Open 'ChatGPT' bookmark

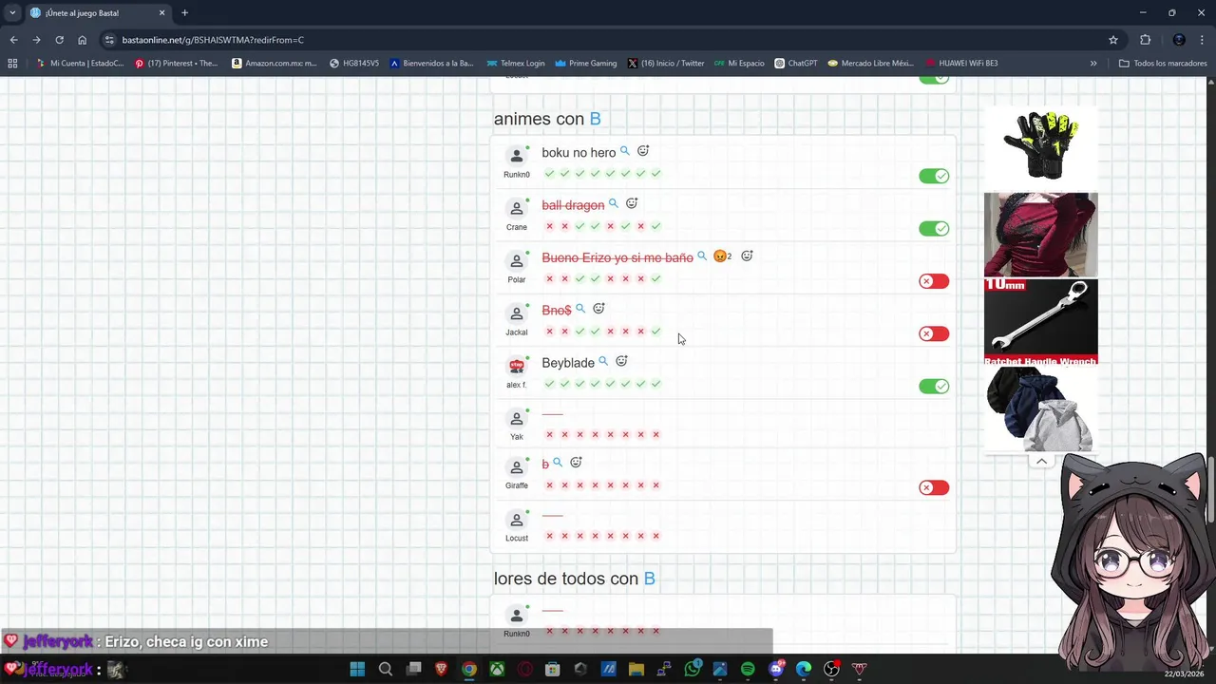[x=796, y=63]
